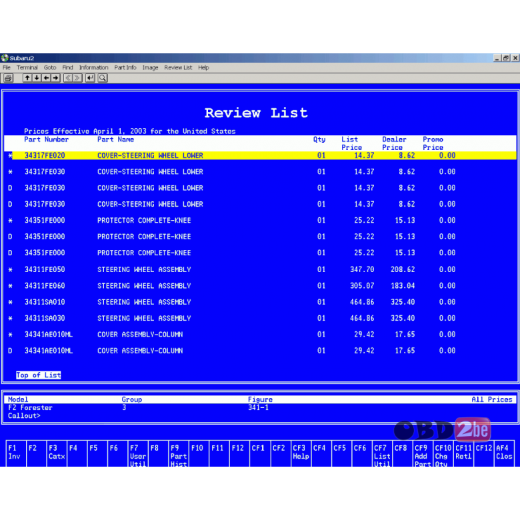This screenshot has height=520, width=520.
Task: Open the Information menu
Action: [93, 67]
